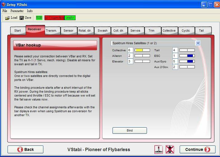Click the Aux/Gyro channel bar display
The width and height of the screenshot is (220, 157).
point(187,61)
